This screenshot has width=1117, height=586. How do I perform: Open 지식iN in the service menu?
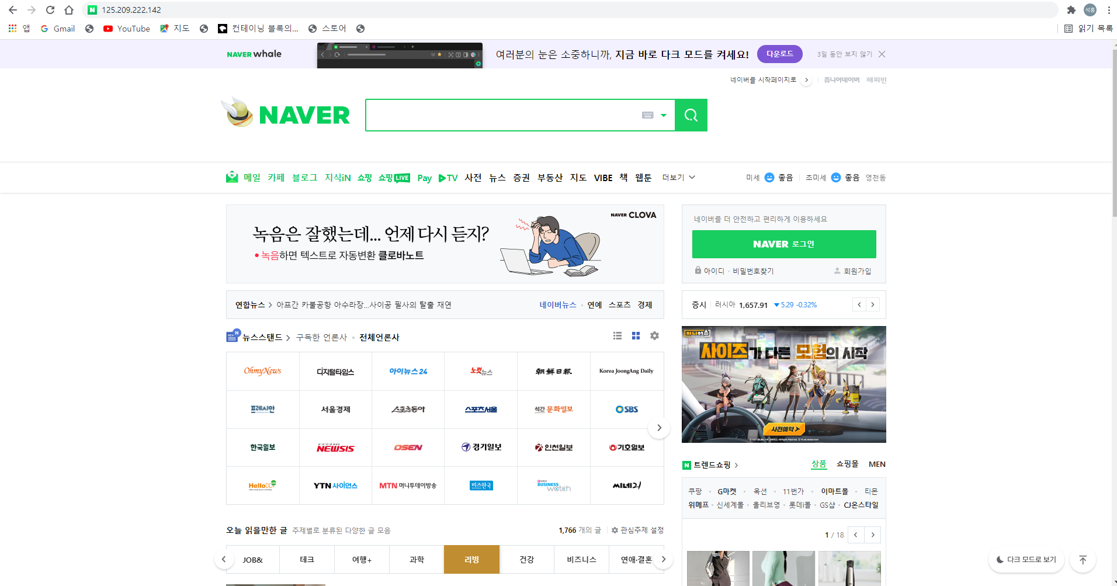[x=338, y=177]
